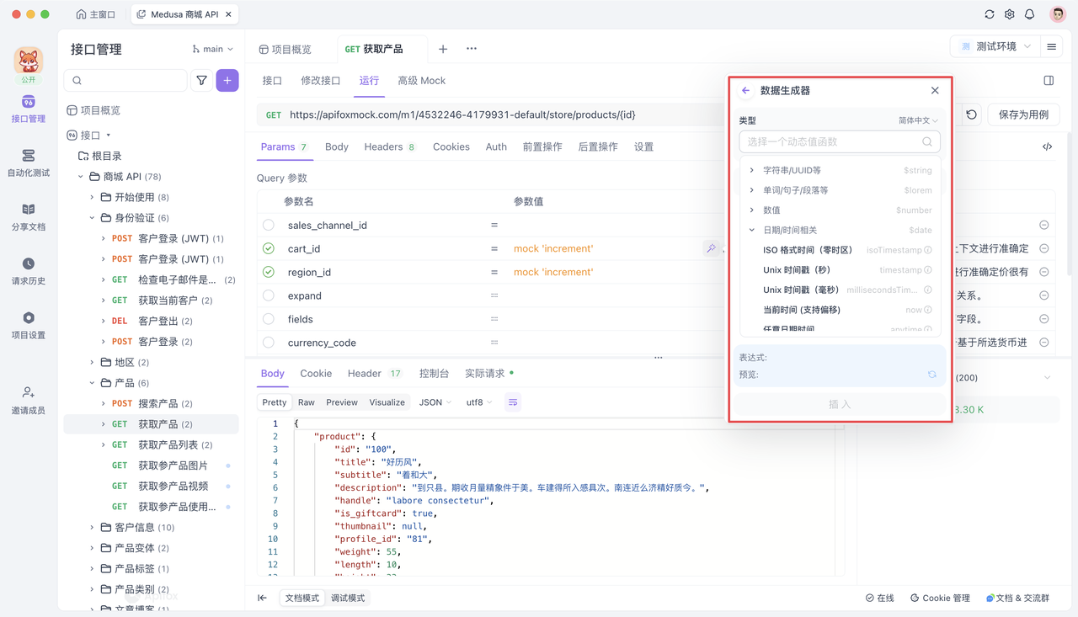Switch to the 高级 Mock tab
1078x617 pixels.
click(x=422, y=81)
